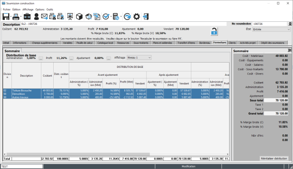Select the Autres travaux row
Image resolution: width=293 pixels, height=169 pixels.
[x=116, y=97]
